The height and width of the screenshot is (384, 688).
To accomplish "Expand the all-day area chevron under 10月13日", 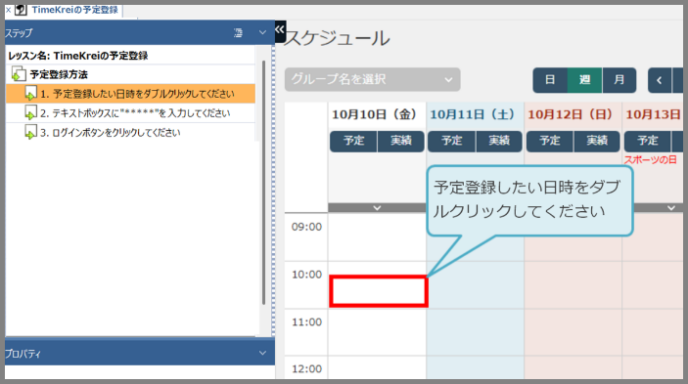I will 671,208.
